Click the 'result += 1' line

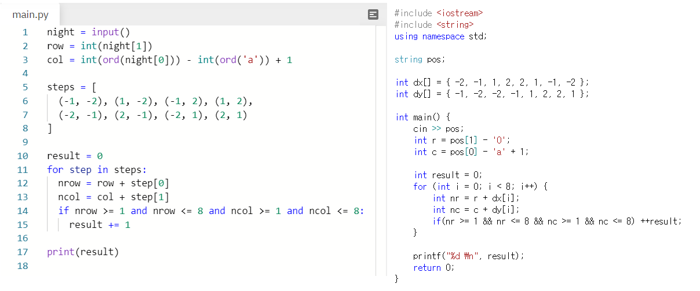pyautogui.click(x=100, y=224)
